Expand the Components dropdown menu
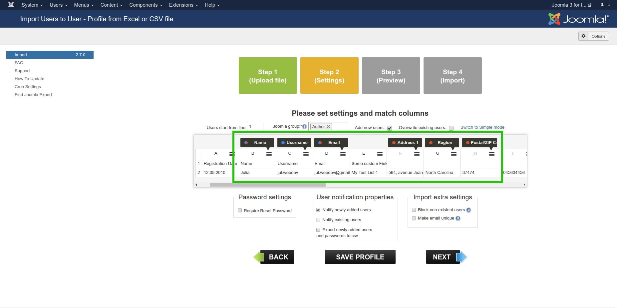 tap(146, 5)
